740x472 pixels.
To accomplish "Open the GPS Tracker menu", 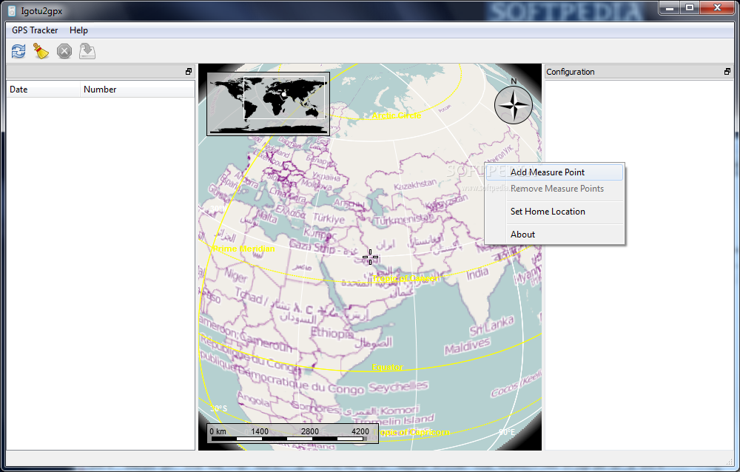I will (35, 30).
